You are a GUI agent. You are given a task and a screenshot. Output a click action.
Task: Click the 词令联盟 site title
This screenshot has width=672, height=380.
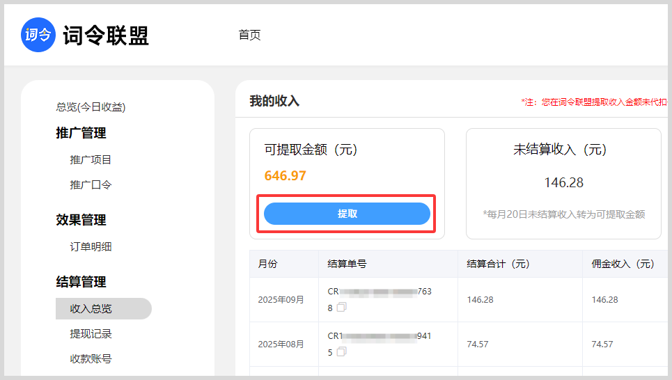coord(106,35)
